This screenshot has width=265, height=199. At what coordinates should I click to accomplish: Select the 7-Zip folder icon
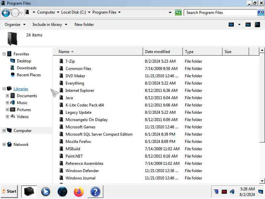pos(61,61)
